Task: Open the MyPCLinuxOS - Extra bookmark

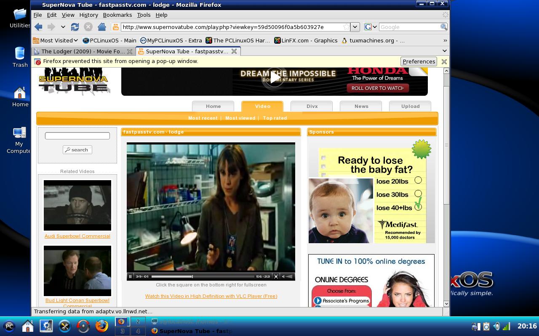Action: coord(171,40)
